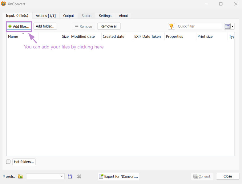Click the load preset folder icon

tap(20, 176)
